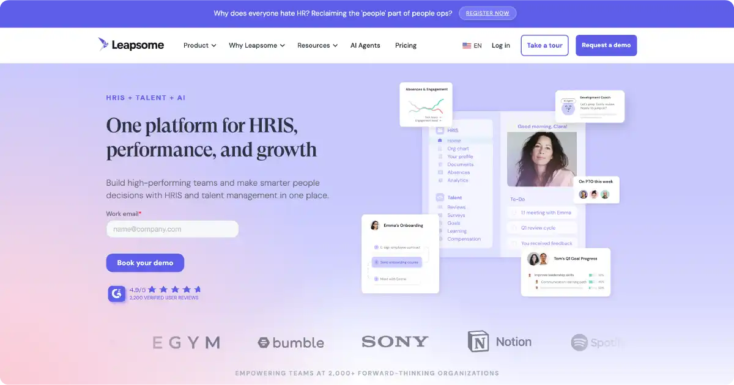Viewport: 734px width, 385px height.
Task: Select Compensation under Talent
Action: (x=464, y=239)
